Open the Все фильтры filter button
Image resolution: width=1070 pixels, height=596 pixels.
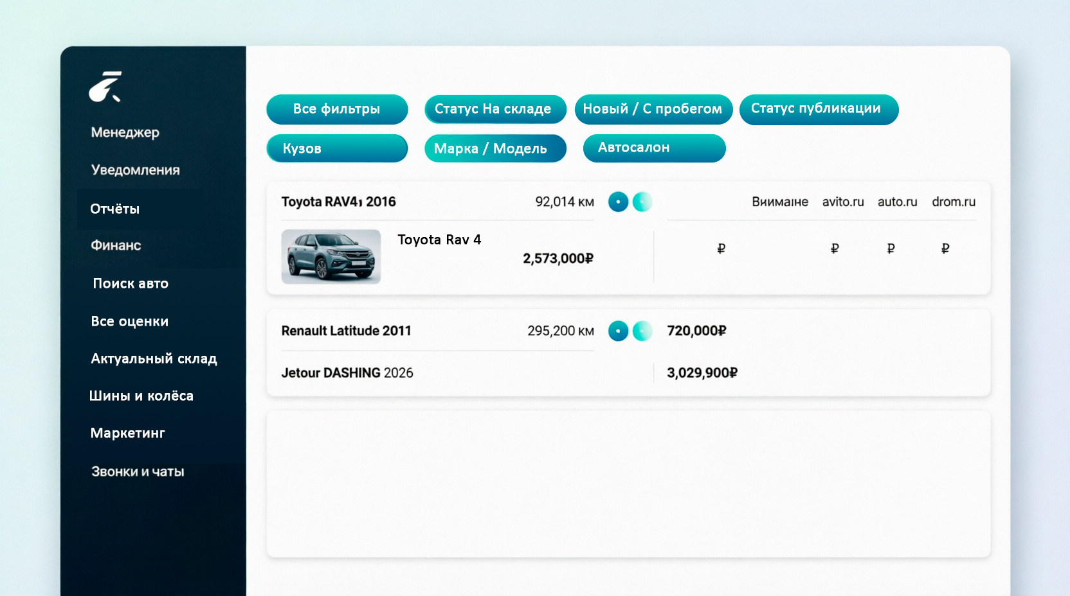coord(337,109)
